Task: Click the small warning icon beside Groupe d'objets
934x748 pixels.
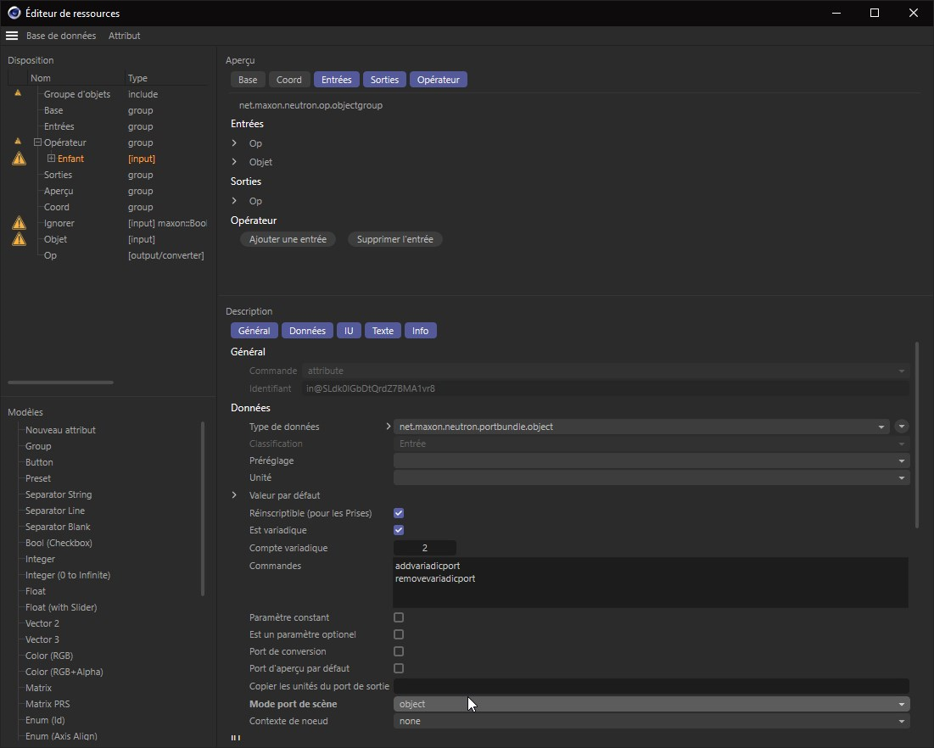Action: tap(18, 94)
